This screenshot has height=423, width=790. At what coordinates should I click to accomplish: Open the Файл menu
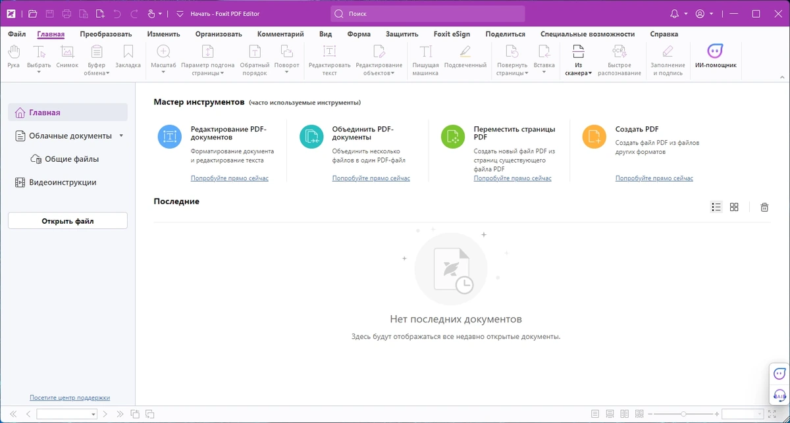click(17, 34)
